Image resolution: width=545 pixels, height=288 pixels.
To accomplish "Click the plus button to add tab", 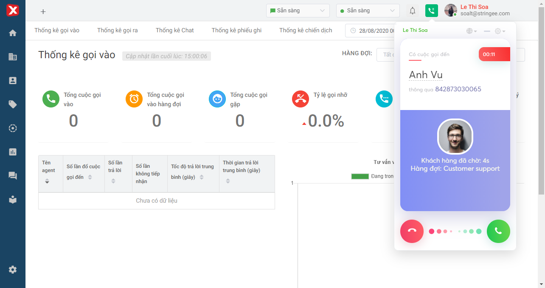I will (43, 11).
